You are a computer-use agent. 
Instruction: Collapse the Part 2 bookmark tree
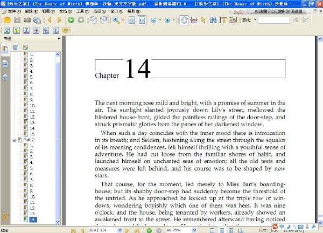coord(14,140)
